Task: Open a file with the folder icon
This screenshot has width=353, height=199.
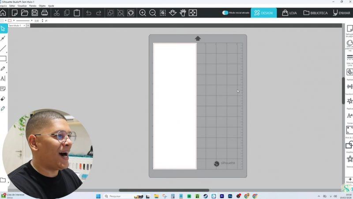Action: tap(25, 13)
